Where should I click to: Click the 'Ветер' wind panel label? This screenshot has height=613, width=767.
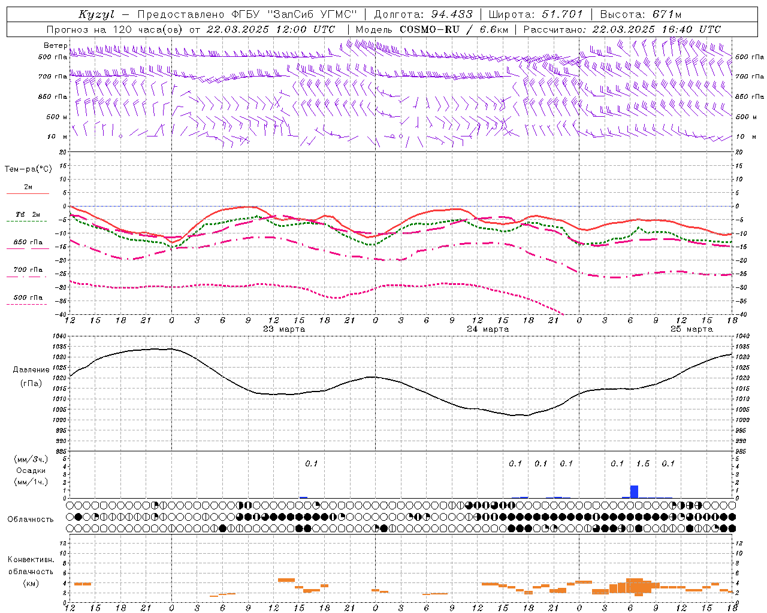pyautogui.click(x=55, y=45)
